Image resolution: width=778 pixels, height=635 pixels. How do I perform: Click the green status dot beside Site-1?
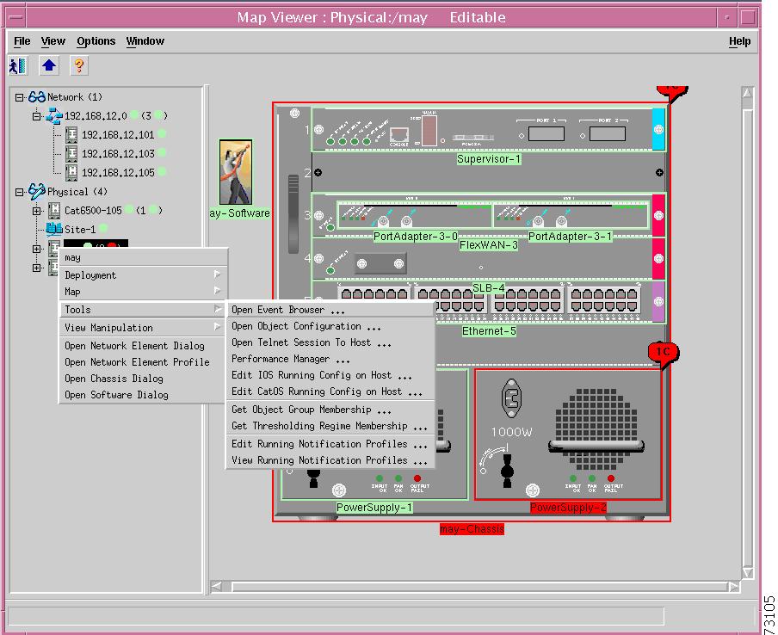tap(103, 229)
